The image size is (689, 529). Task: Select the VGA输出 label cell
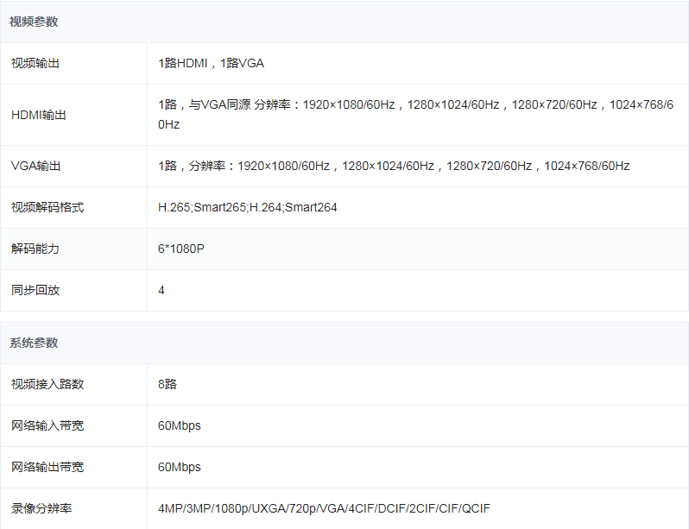click(x=74, y=167)
